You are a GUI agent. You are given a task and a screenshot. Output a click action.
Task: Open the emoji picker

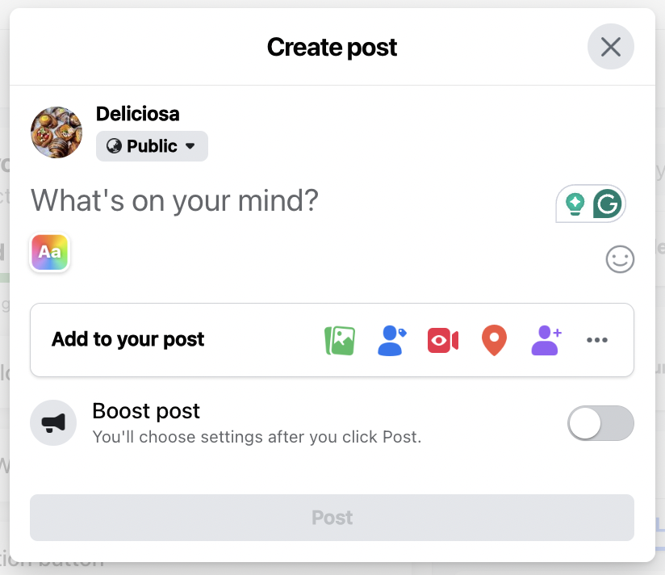[x=620, y=259]
